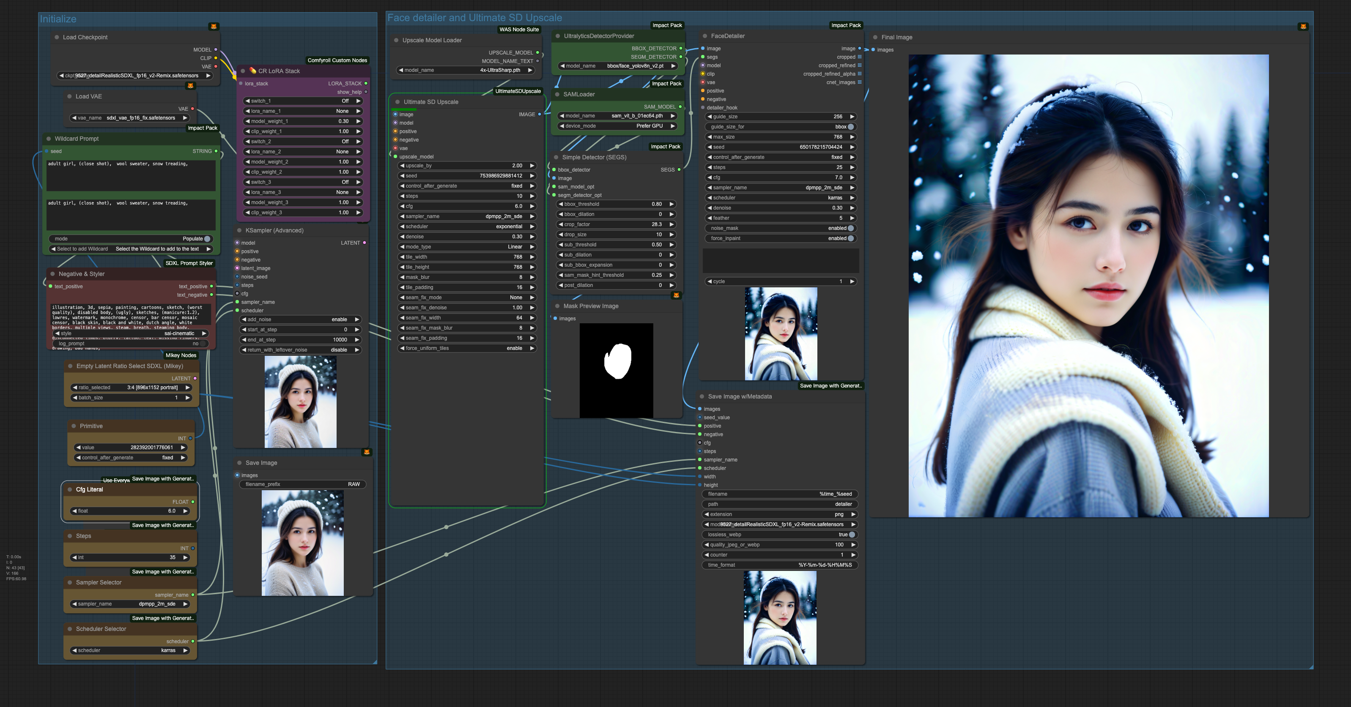The height and width of the screenshot is (707, 1351).
Task: Click the pill icon on CR LoRA Stack
Action: pos(253,71)
